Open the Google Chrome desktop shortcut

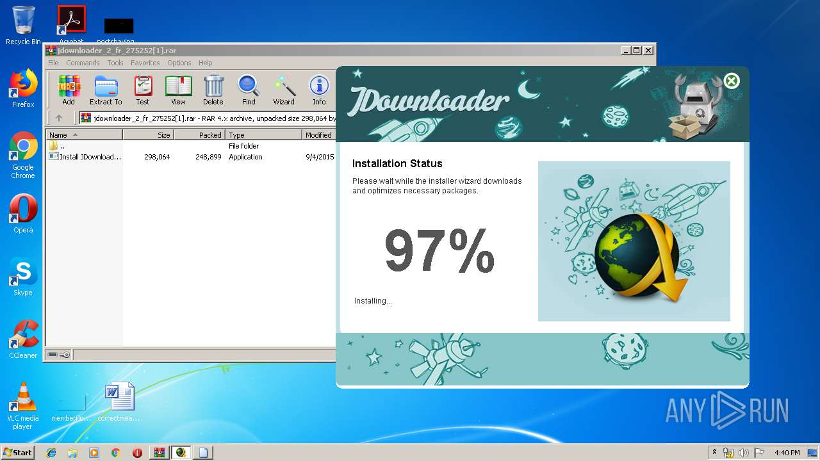click(23, 155)
